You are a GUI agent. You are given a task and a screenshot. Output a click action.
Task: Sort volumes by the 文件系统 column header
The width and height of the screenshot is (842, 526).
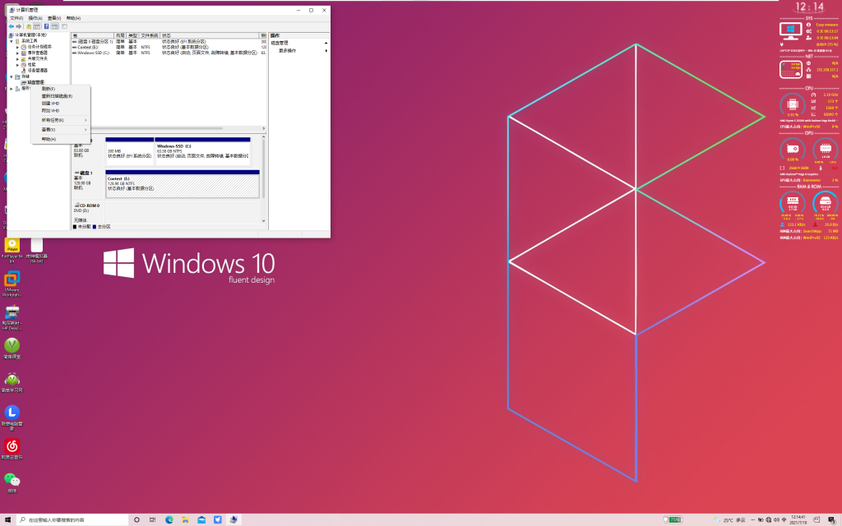(150, 35)
